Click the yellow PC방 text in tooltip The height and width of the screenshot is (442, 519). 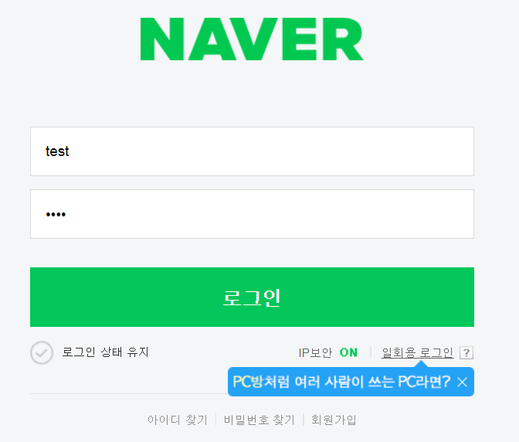pyautogui.click(x=248, y=382)
